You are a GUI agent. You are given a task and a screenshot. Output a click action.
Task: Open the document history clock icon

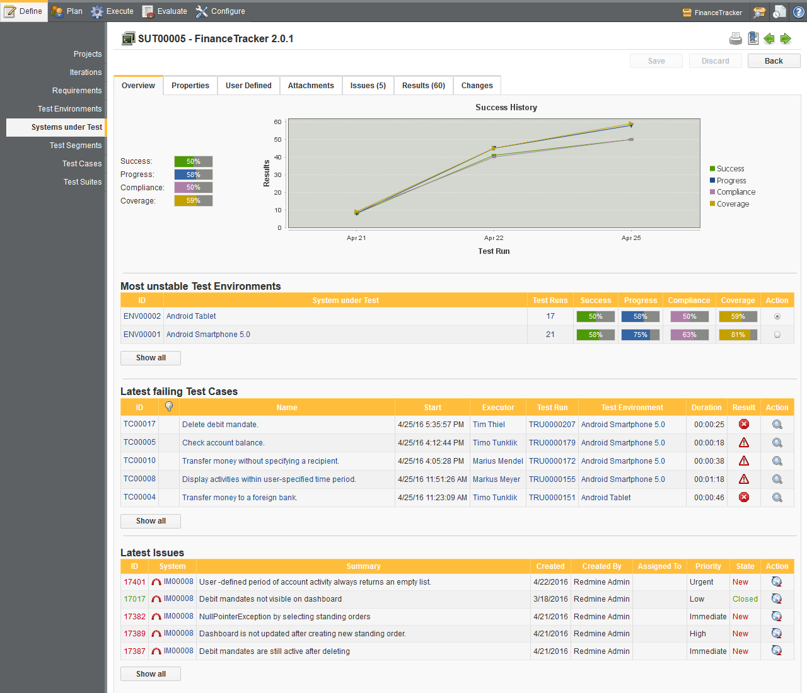(780, 12)
